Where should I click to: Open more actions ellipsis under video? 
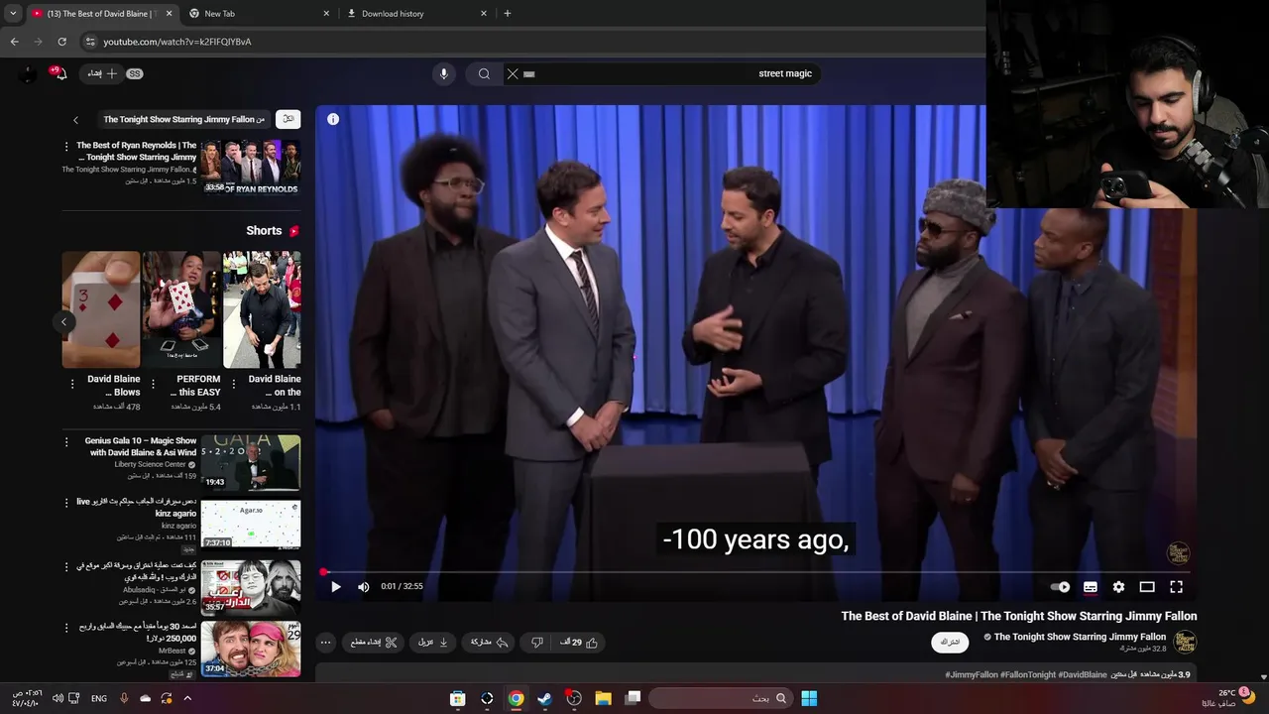[x=325, y=643]
